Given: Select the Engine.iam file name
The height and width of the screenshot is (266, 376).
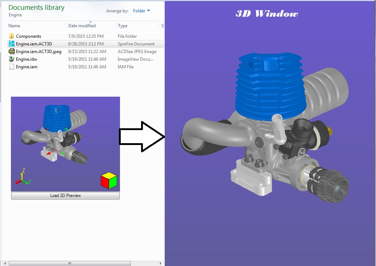Looking at the screenshot, I should pyautogui.click(x=27, y=67).
